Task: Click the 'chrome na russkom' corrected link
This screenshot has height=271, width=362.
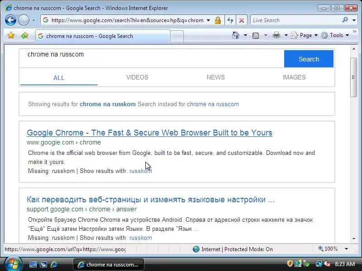Action: click(x=108, y=104)
